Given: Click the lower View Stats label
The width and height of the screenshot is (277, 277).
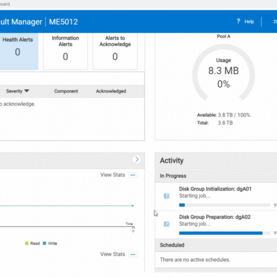Looking at the screenshot, I should 113,254.
